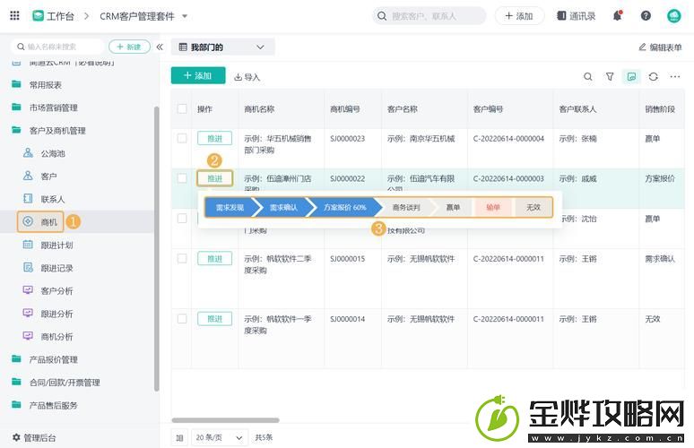Check the row for SJ0000022
The height and width of the screenshot is (448, 694).
[182, 178]
